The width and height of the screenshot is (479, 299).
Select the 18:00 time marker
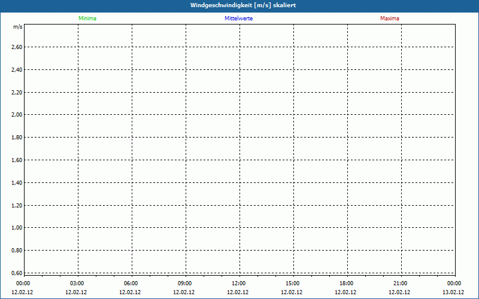(347, 283)
